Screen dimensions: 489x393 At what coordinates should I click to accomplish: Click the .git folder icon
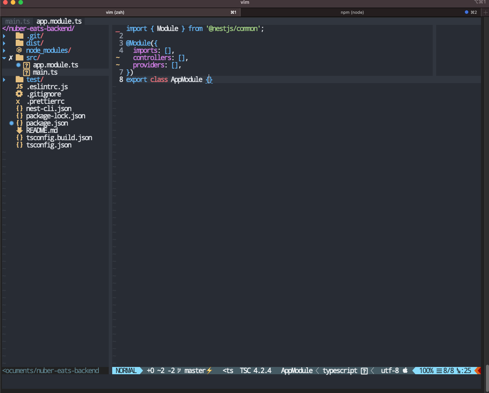pos(20,36)
